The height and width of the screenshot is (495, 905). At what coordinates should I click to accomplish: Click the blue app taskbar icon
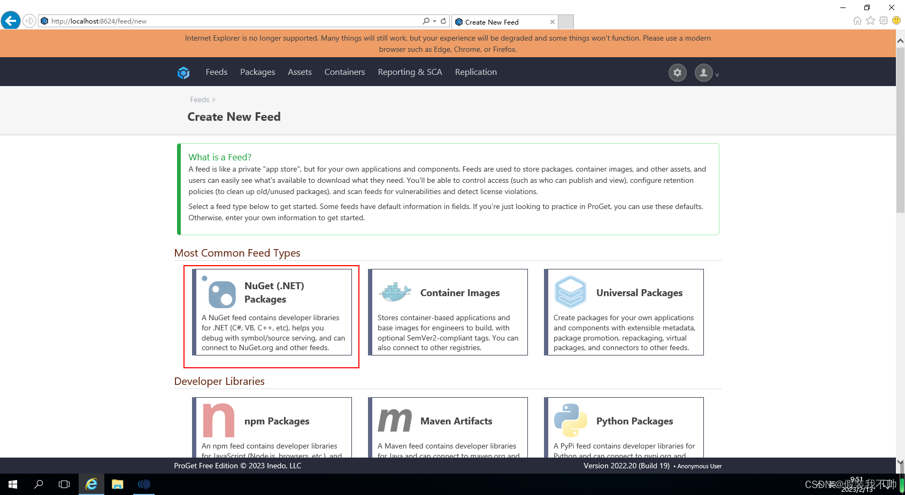pos(144,484)
